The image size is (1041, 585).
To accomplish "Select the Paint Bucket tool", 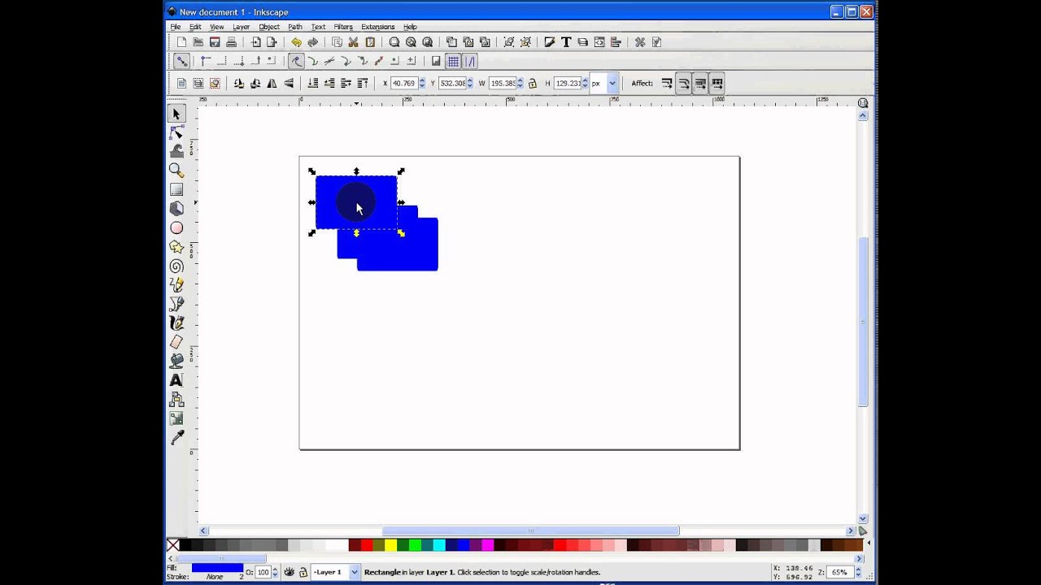I will point(176,362).
